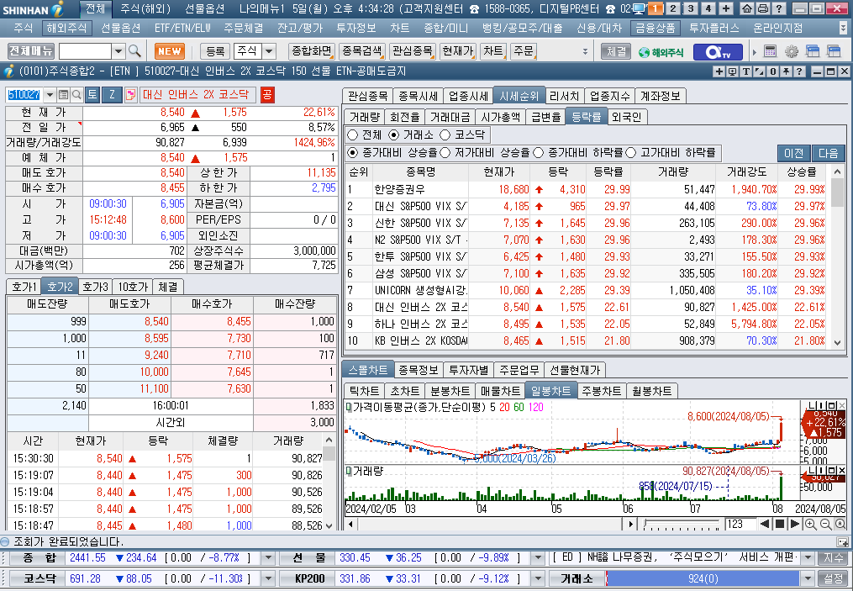This screenshot has width=853, height=591.
Task: Click the menu search input field
Action: 86,51
